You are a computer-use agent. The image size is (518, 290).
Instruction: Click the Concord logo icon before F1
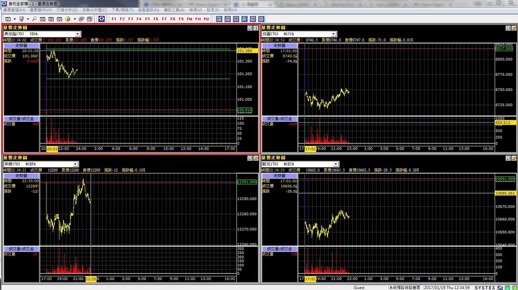(101, 19)
